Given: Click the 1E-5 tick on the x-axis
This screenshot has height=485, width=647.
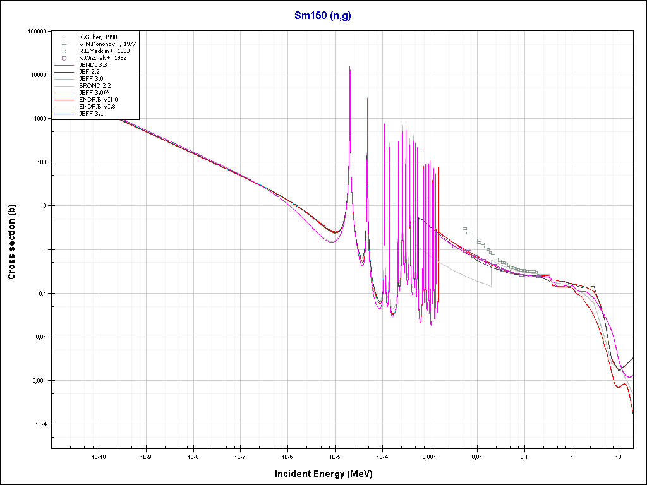Looking at the screenshot, I should click(x=334, y=456).
